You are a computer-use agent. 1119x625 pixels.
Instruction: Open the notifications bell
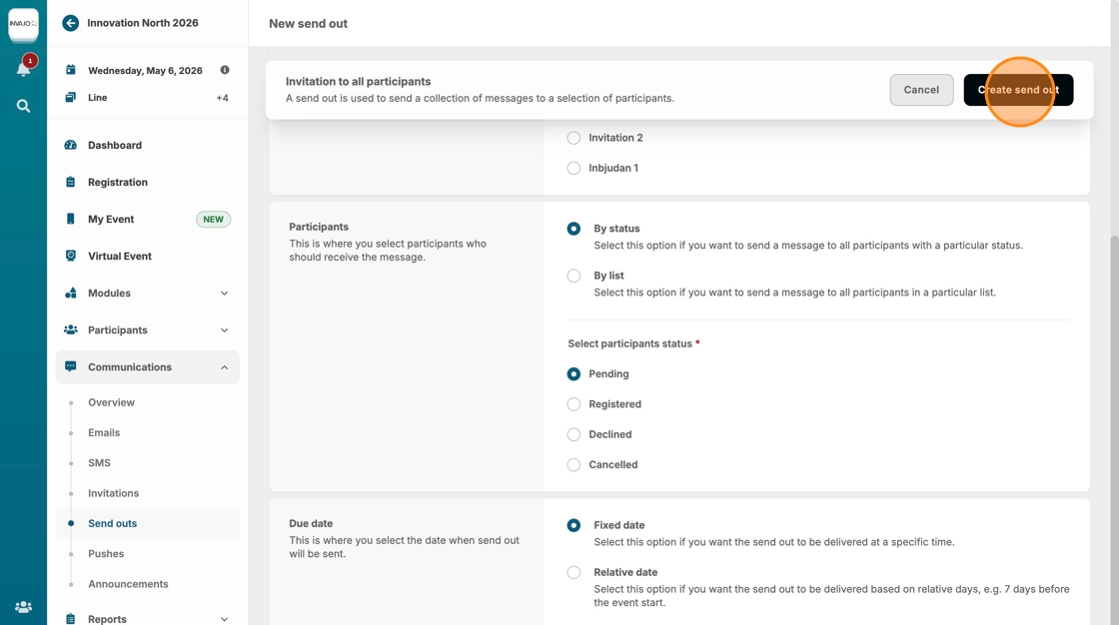[23, 69]
